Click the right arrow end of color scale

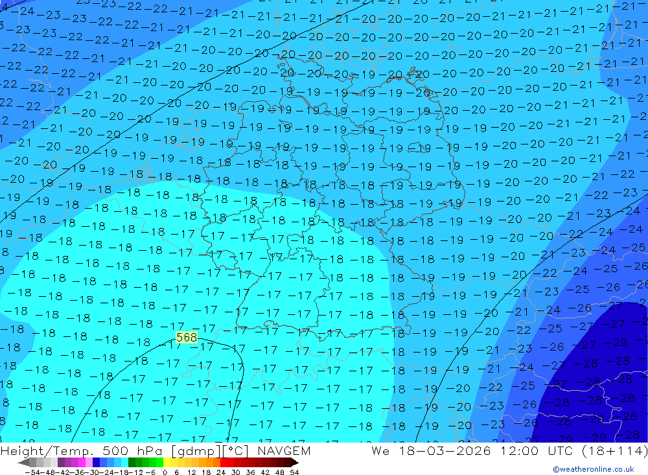pyautogui.click(x=295, y=463)
